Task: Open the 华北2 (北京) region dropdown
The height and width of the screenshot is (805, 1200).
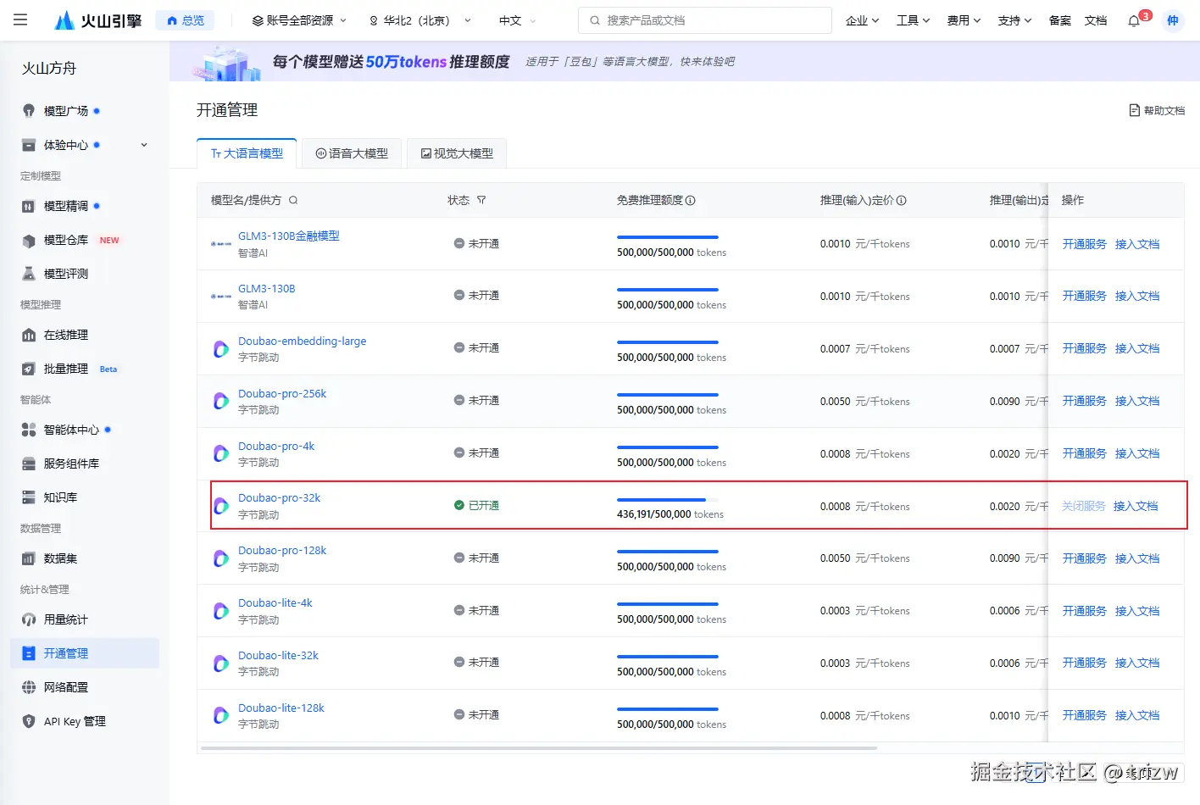Action: [419, 20]
